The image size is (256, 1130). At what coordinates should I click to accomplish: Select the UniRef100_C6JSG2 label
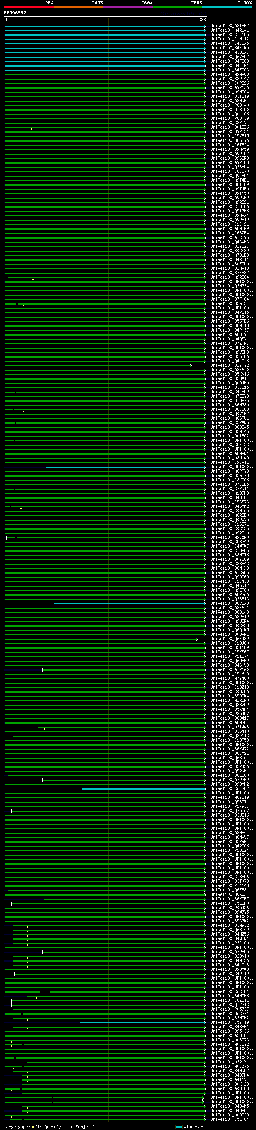pos(229,789)
